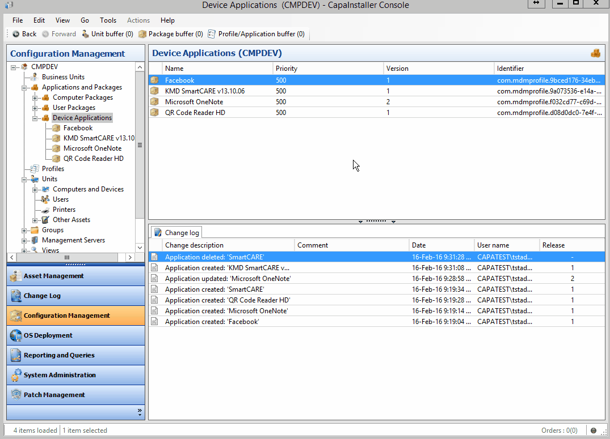Screen dimensions: 610x439
Task: Click the Units tree icon
Action: point(35,179)
